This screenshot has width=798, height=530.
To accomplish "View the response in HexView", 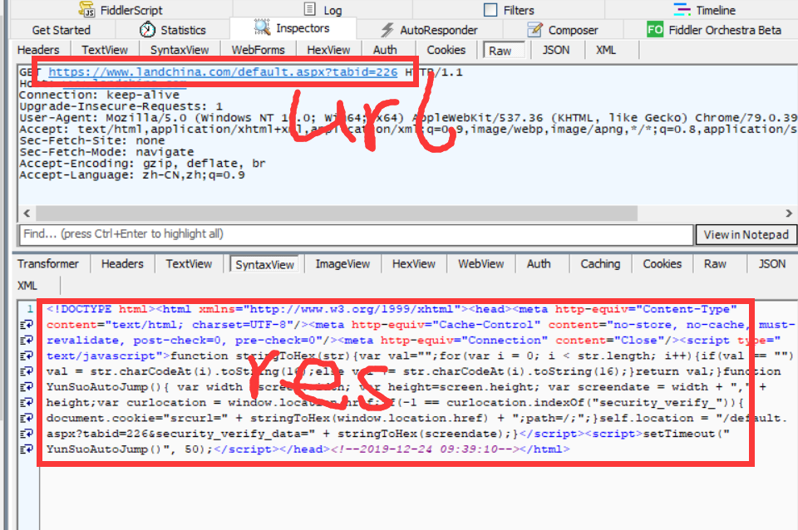I will pyautogui.click(x=414, y=263).
